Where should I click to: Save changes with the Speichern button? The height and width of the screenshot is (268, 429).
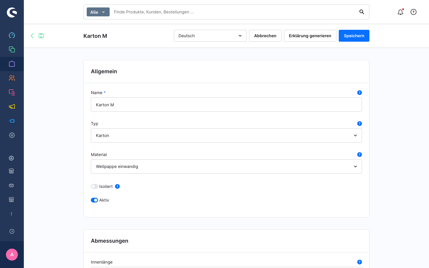click(354, 36)
